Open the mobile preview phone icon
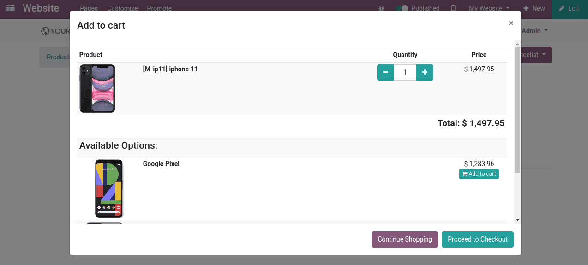This screenshot has width=588, height=265. (x=453, y=8)
